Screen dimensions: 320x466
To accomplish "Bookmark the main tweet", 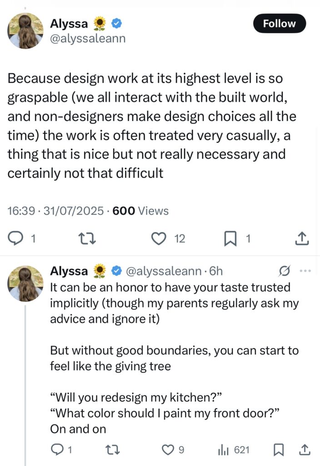I will [x=230, y=238].
